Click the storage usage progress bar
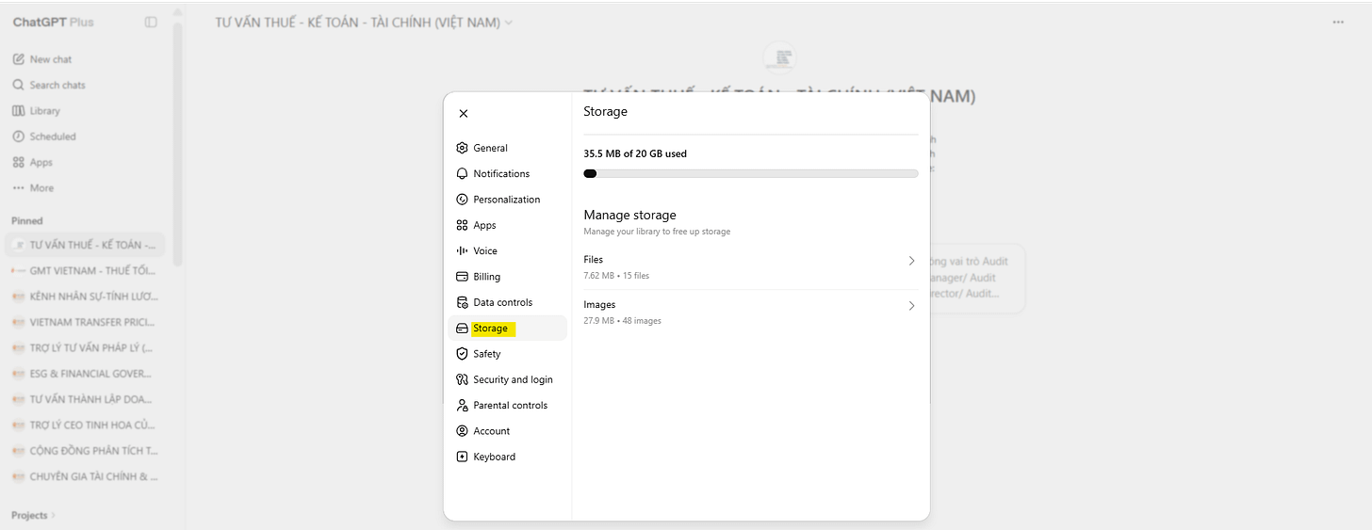Screen dimensions: 1372x530 [750, 173]
